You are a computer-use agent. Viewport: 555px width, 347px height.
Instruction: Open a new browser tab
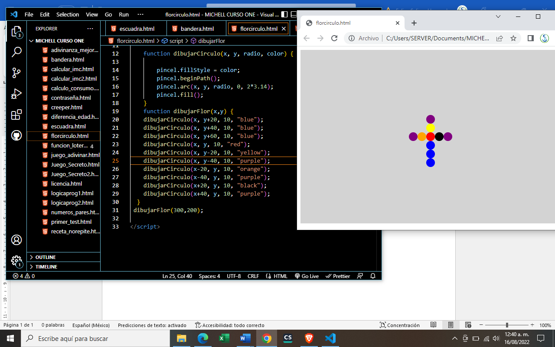(414, 23)
